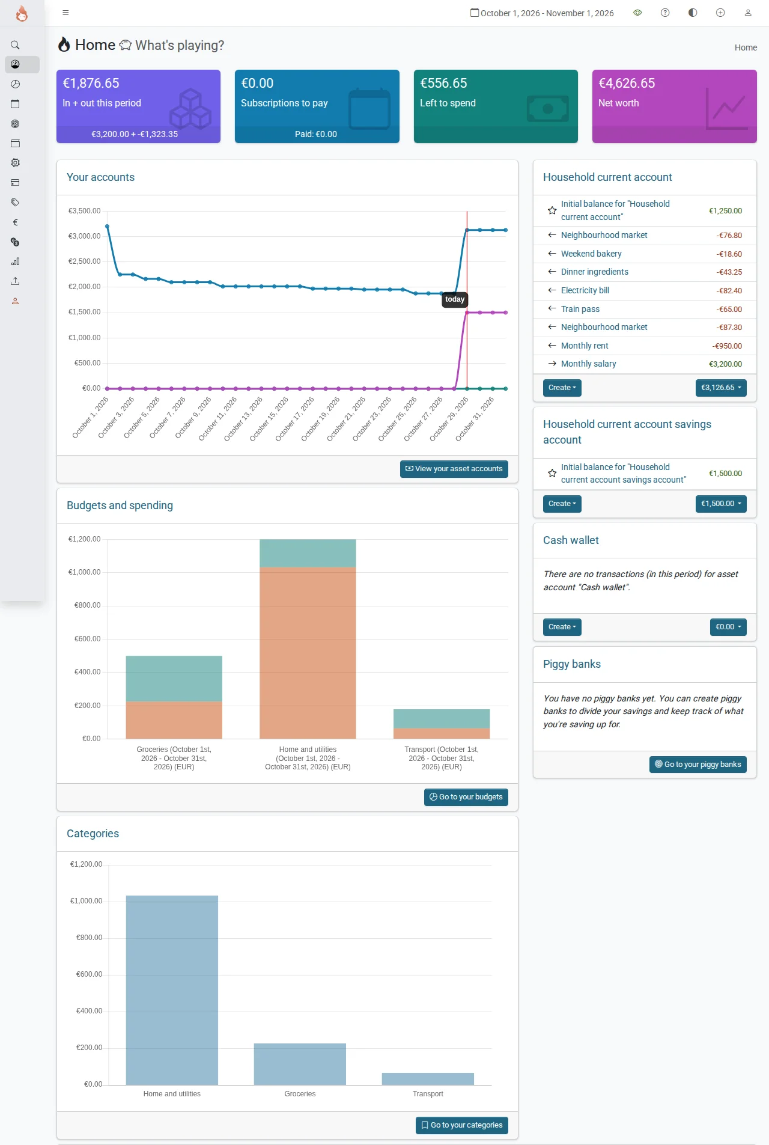Click Go to your budgets button
The height and width of the screenshot is (1145, 769).
click(466, 797)
